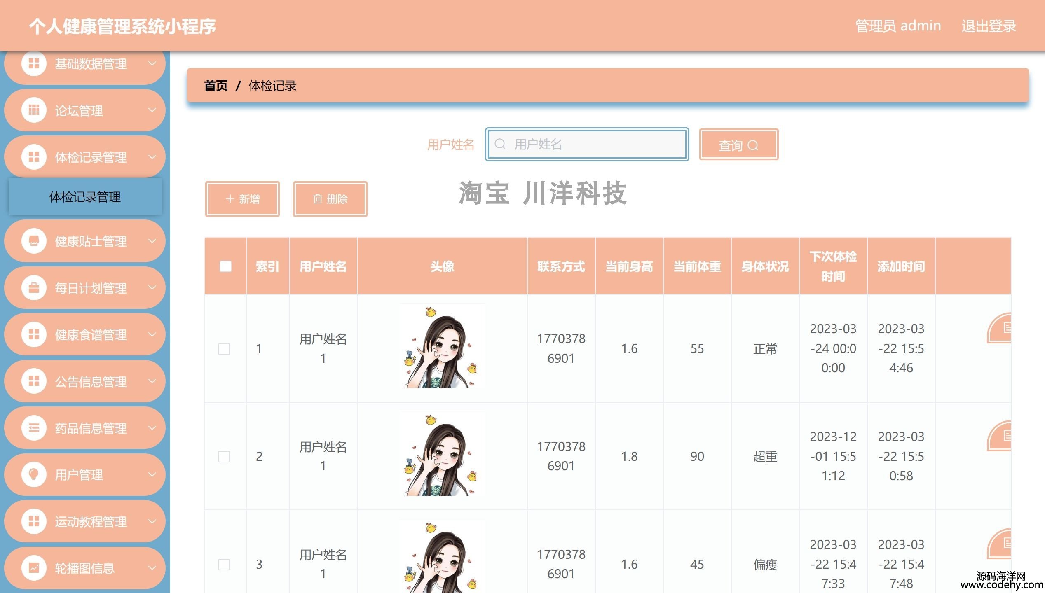Viewport: 1045px width, 593px height.
Task: Click the 公告信息管理 icon
Action: [34, 381]
